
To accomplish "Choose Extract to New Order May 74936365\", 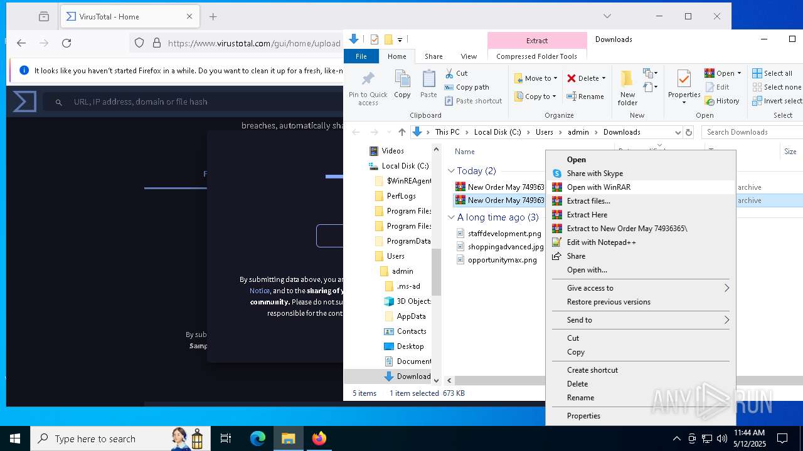I will [641, 229].
